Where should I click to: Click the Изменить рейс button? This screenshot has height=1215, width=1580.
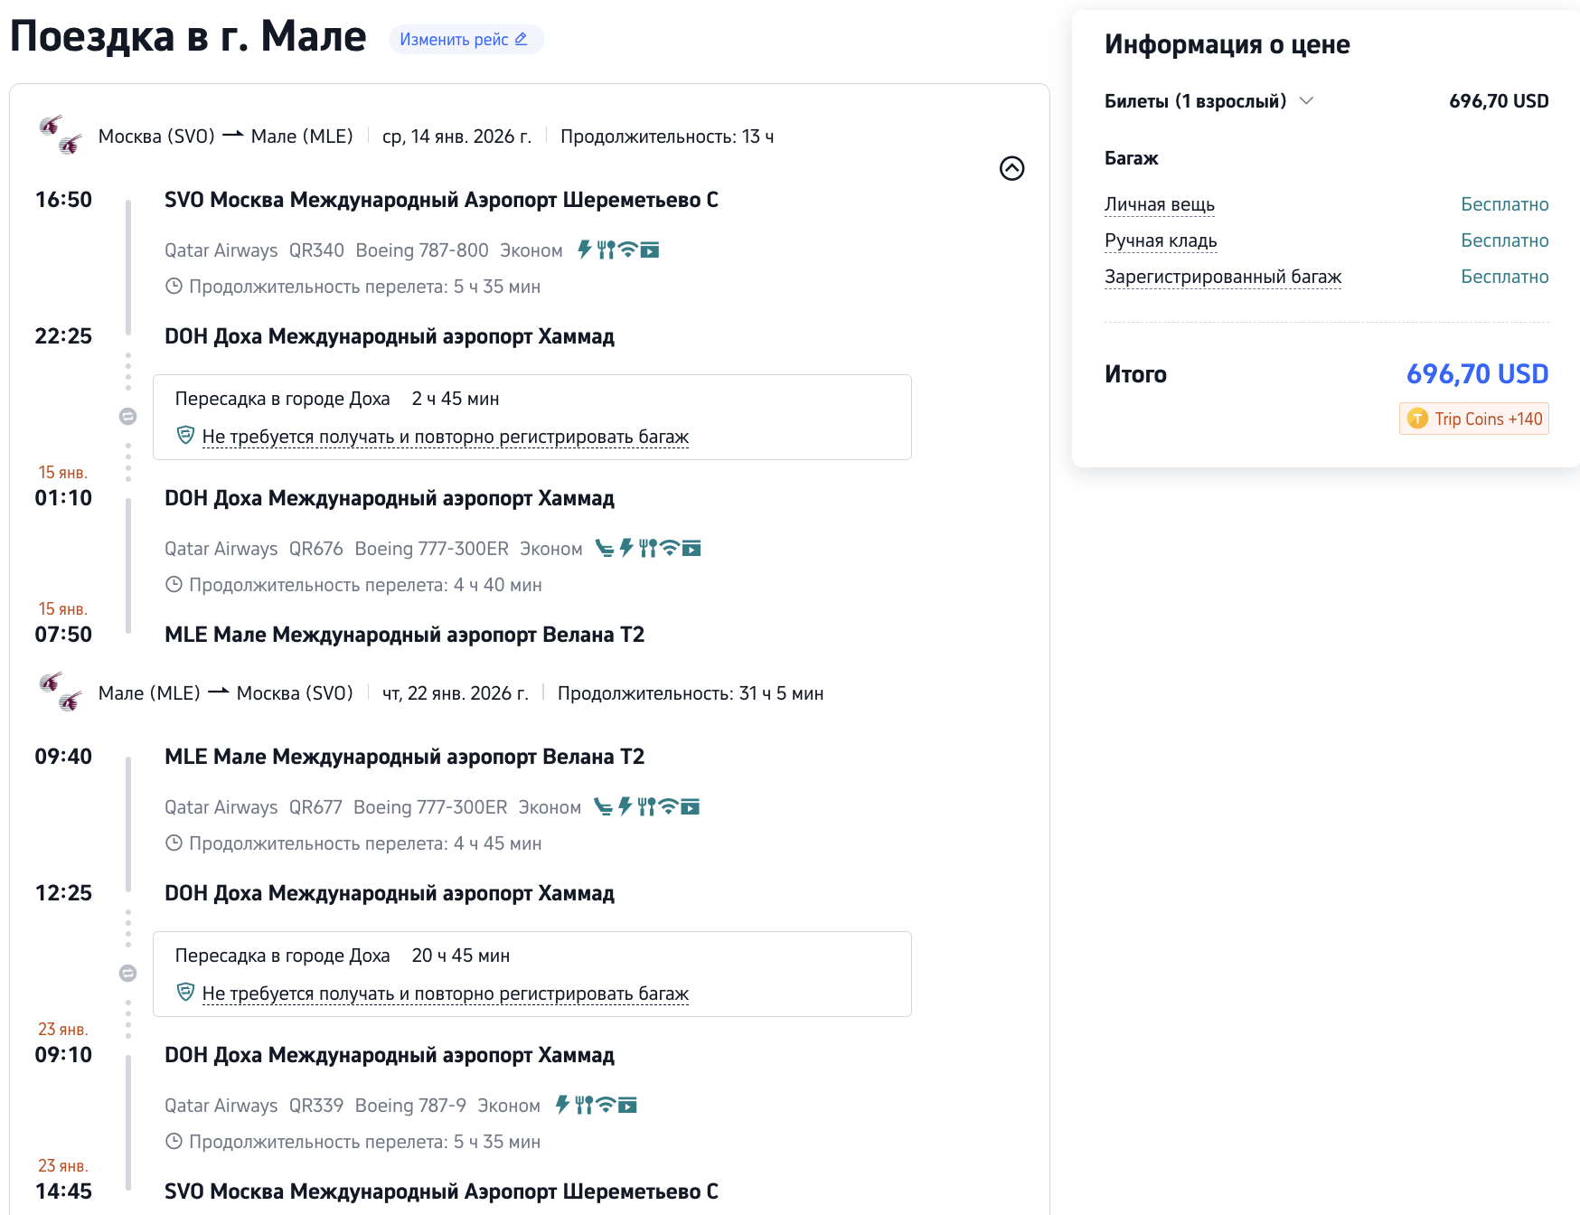click(465, 40)
